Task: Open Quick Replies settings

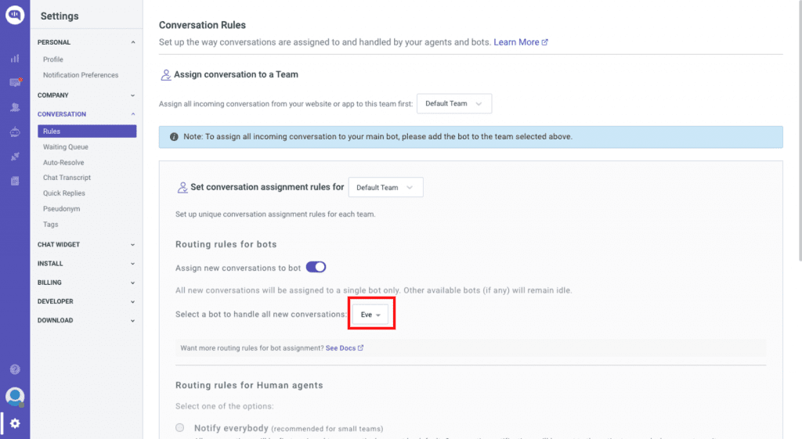Action: (64, 193)
